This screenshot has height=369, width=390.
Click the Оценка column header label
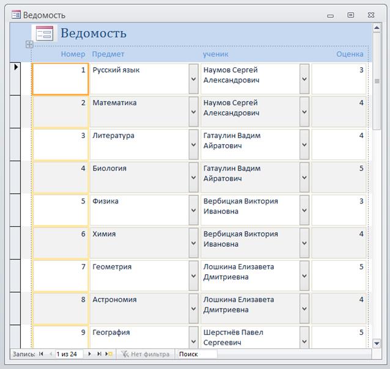(x=350, y=54)
